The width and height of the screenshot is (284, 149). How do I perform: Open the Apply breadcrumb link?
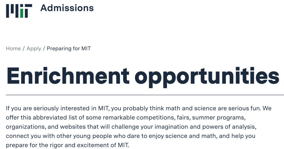(x=34, y=48)
